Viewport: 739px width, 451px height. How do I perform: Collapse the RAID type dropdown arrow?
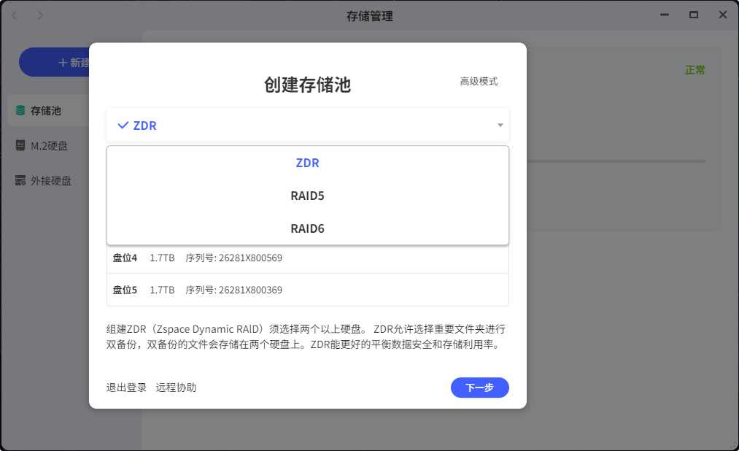coord(500,125)
